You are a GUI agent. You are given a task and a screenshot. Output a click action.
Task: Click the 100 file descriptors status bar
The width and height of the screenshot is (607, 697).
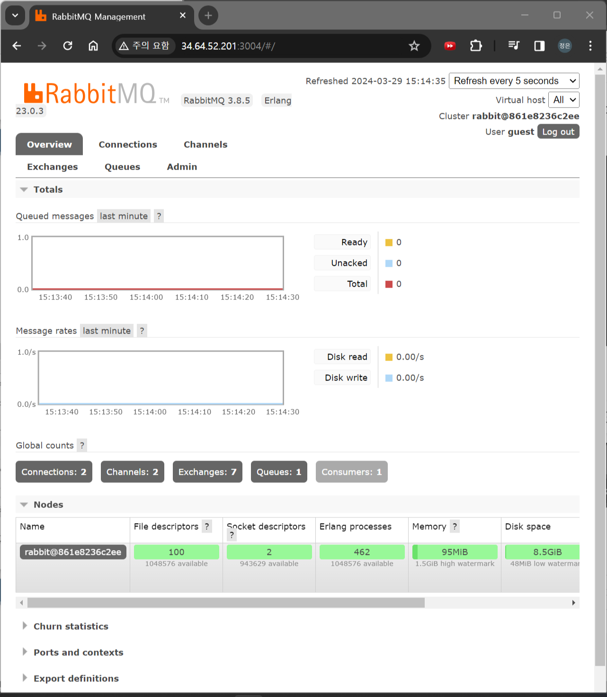tap(177, 552)
